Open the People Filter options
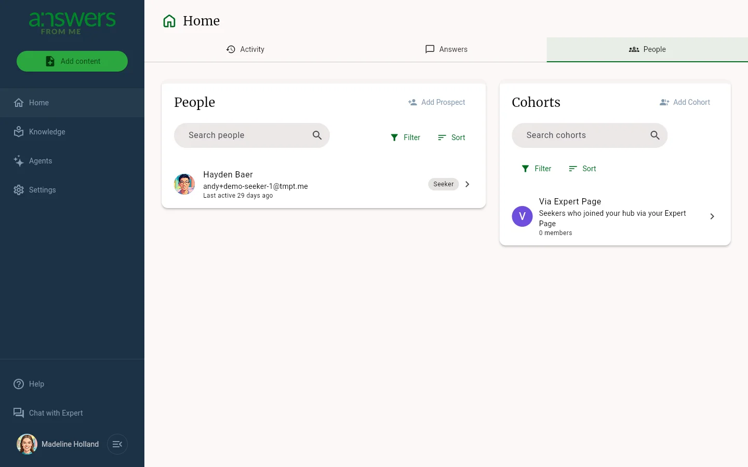The height and width of the screenshot is (467, 748). point(405,138)
